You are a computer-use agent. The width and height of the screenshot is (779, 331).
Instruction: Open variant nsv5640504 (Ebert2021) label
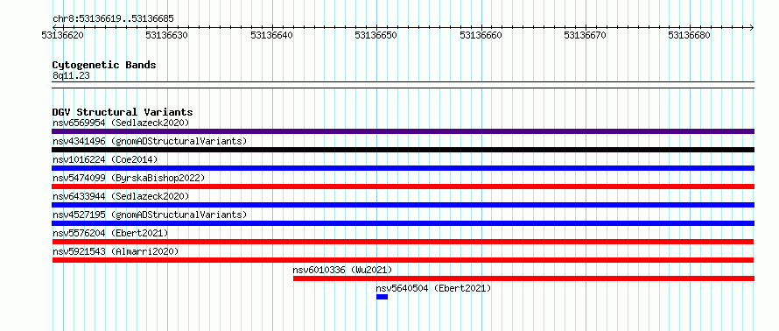pyautogui.click(x=433, y=288)
